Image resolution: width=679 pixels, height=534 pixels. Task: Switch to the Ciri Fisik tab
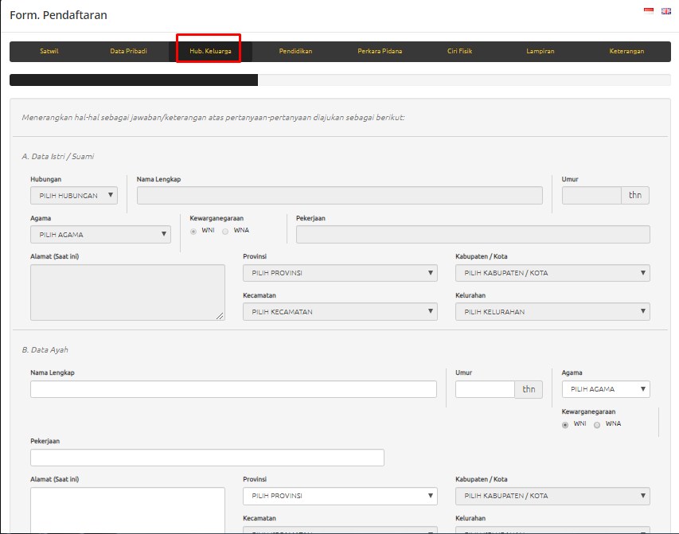click(x=460, y=50)
